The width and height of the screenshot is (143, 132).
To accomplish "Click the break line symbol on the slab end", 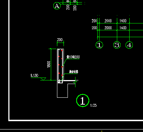I will 75,82.
